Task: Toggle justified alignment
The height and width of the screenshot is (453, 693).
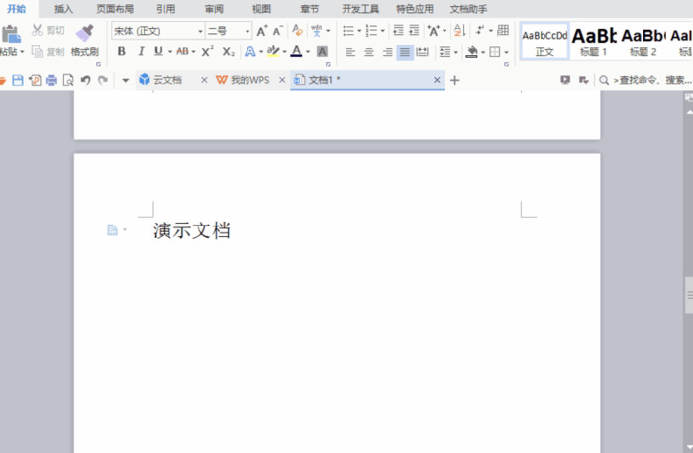Action: coord(405,52)
